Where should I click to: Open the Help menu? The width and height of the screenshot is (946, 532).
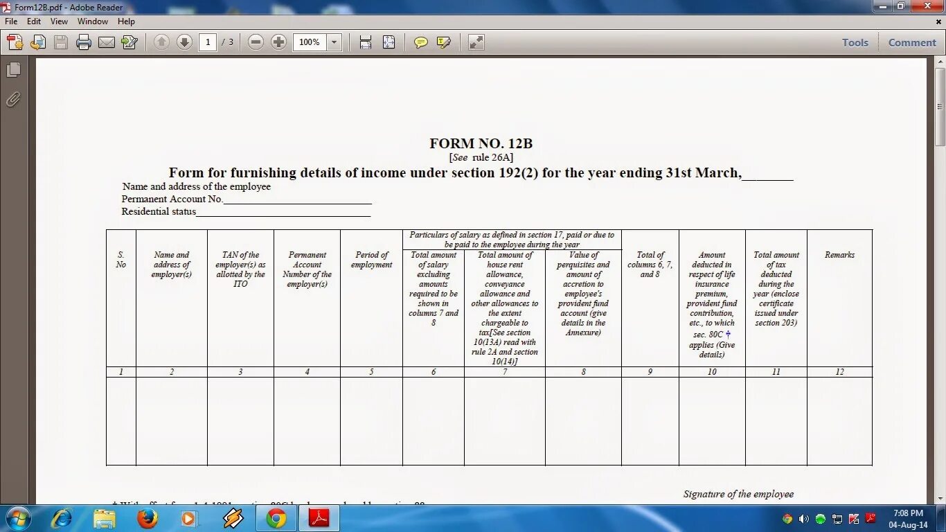pos(126,21)
